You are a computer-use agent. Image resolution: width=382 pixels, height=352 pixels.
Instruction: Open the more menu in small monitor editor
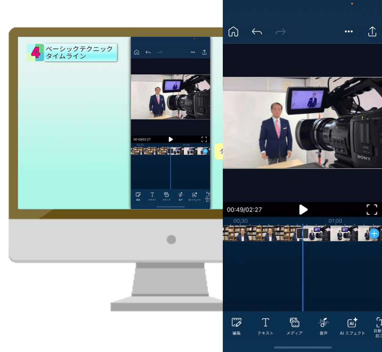[x=193, y=52]
